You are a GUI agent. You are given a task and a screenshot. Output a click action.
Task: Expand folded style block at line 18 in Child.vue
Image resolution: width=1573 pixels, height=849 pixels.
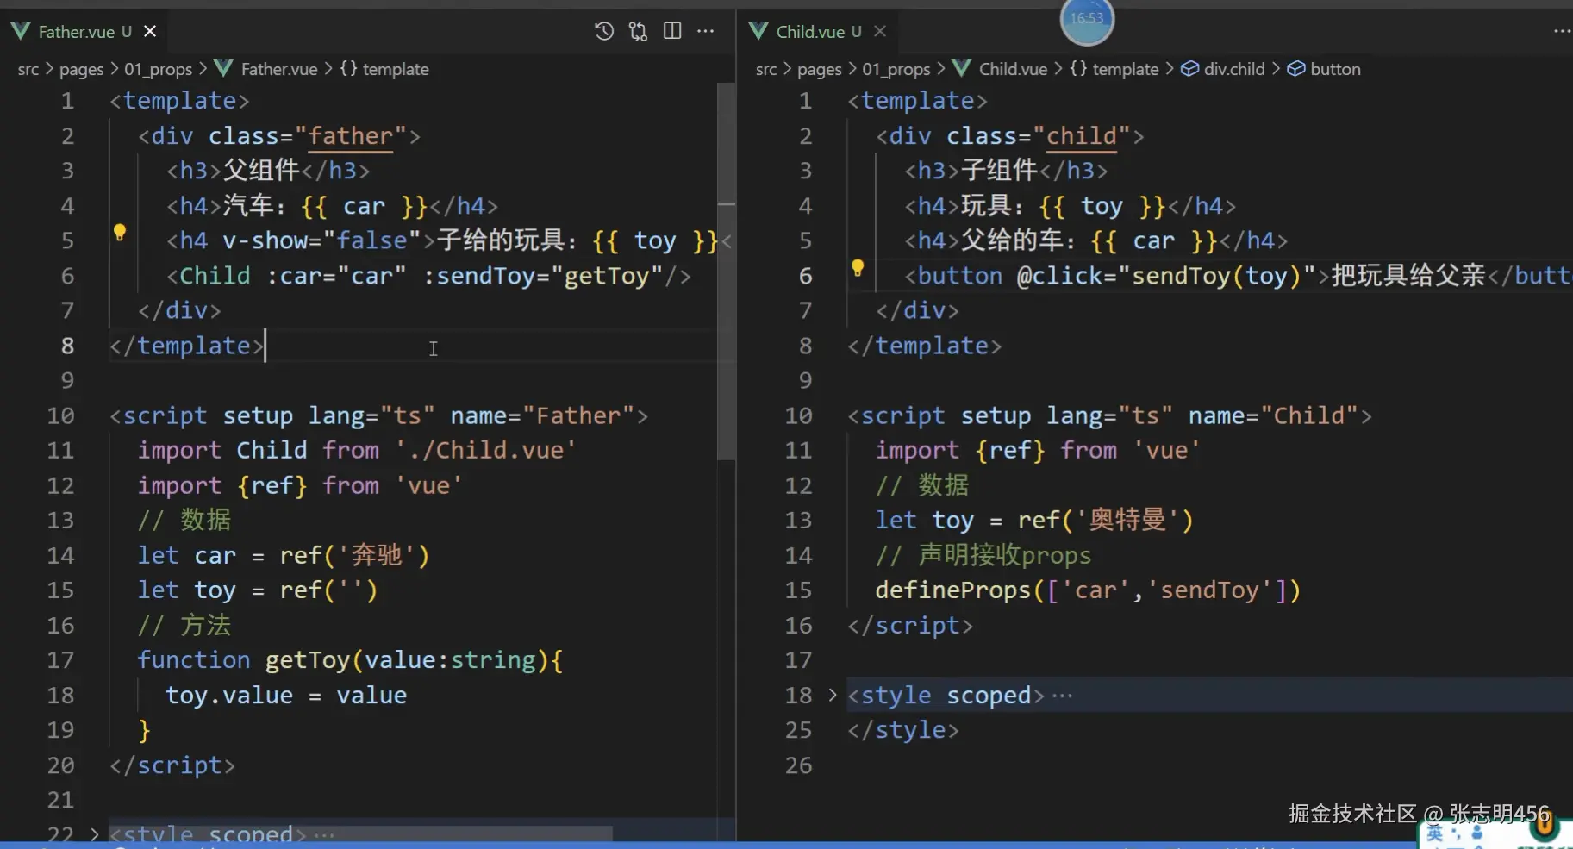[832, 695]
